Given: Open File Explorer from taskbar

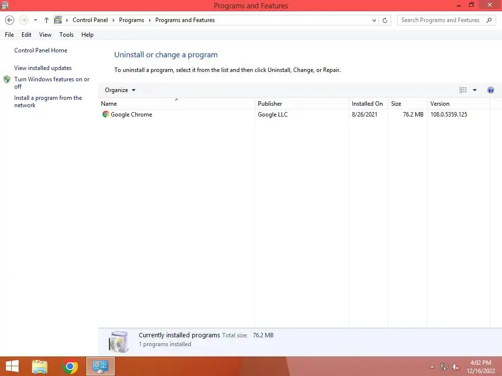Looking at the screenshot, I should pyautogui.click(x=40, y=366).
